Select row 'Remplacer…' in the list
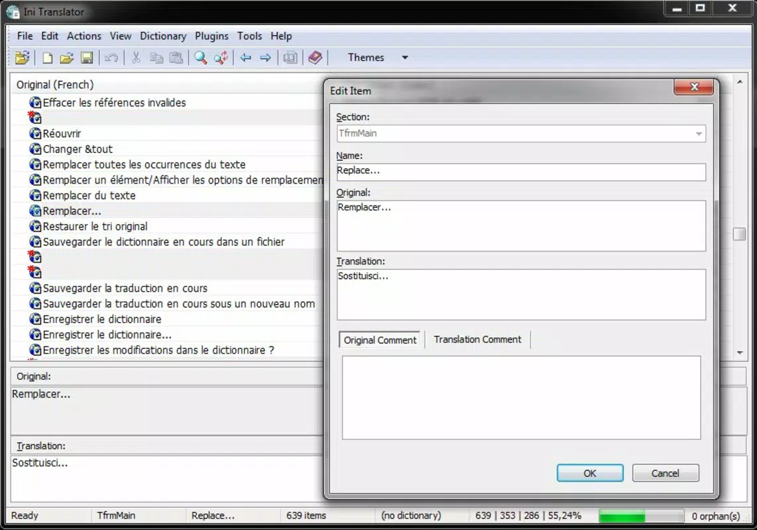 166,211
